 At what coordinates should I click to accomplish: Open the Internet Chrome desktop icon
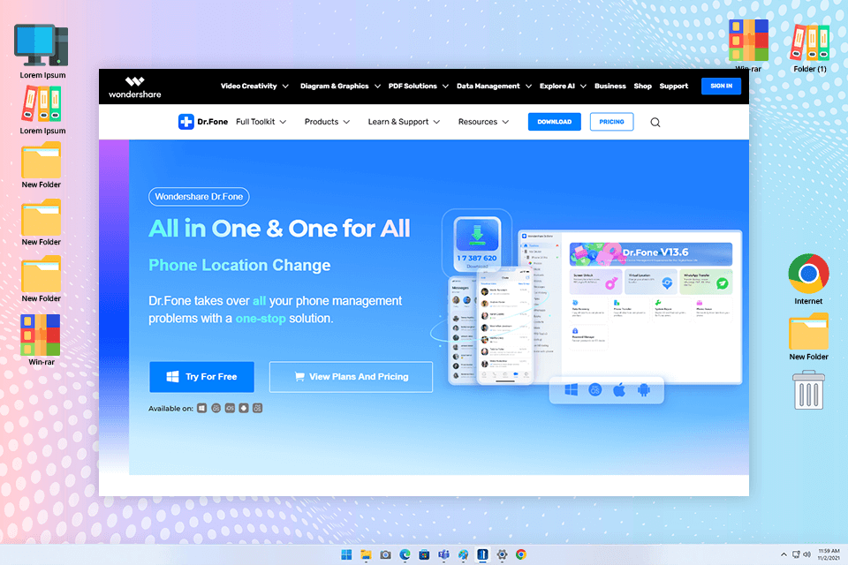808,279
